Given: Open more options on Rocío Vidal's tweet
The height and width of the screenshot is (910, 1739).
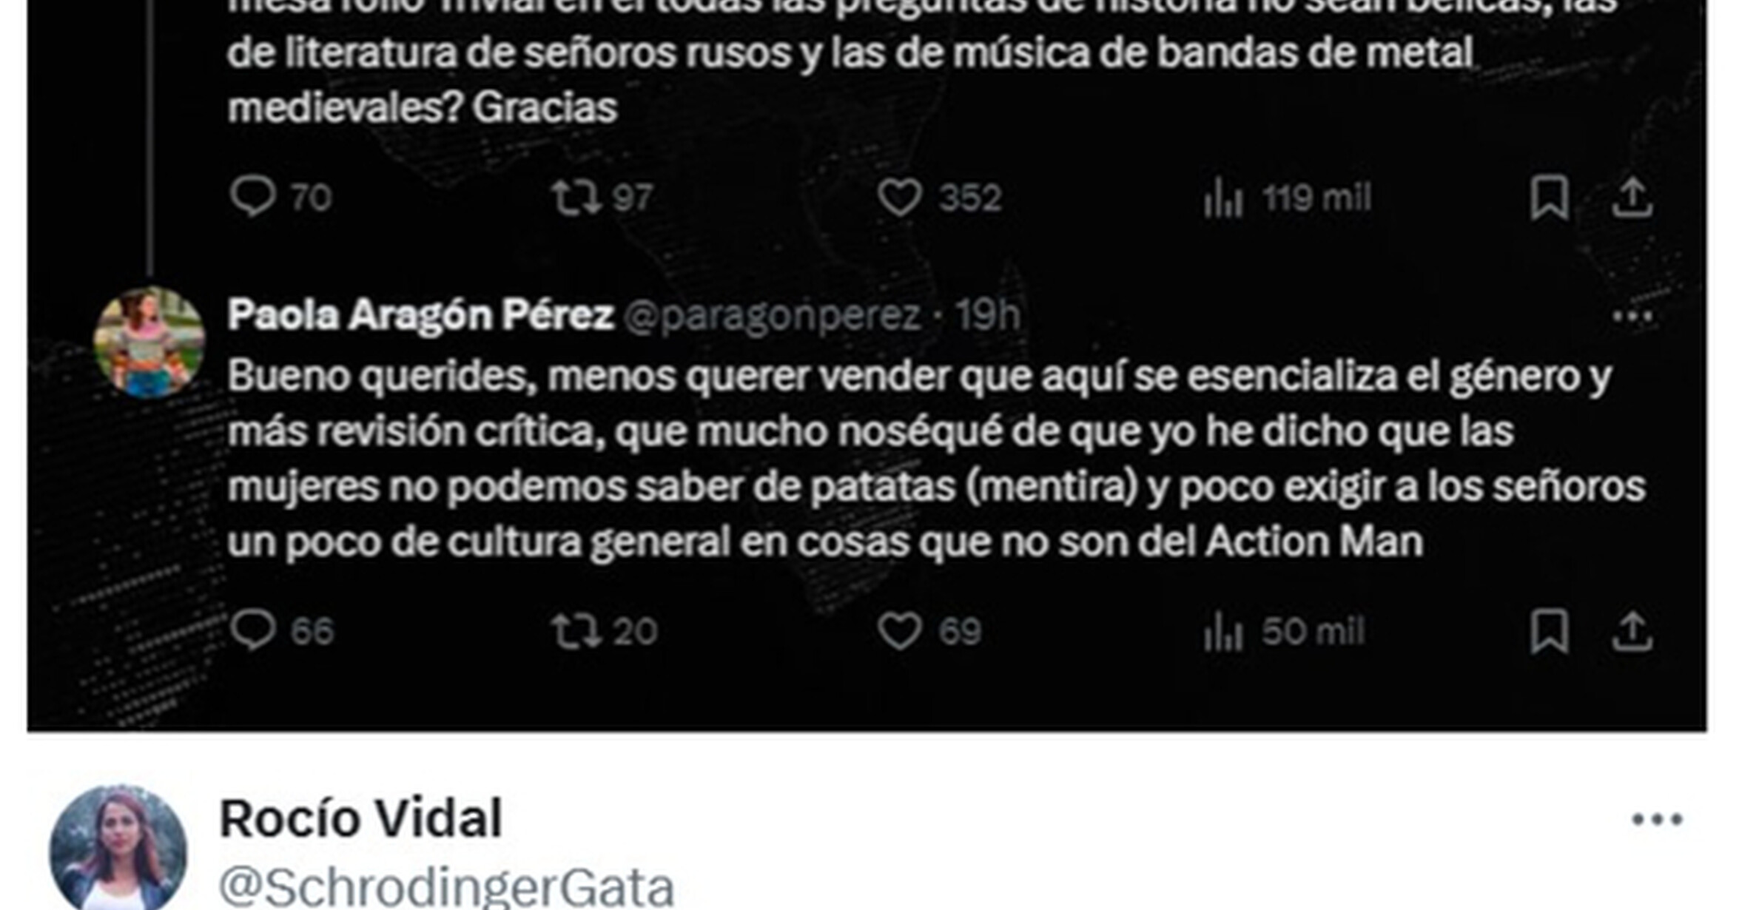Looking at the screenshot, I should coord(1657,819).
